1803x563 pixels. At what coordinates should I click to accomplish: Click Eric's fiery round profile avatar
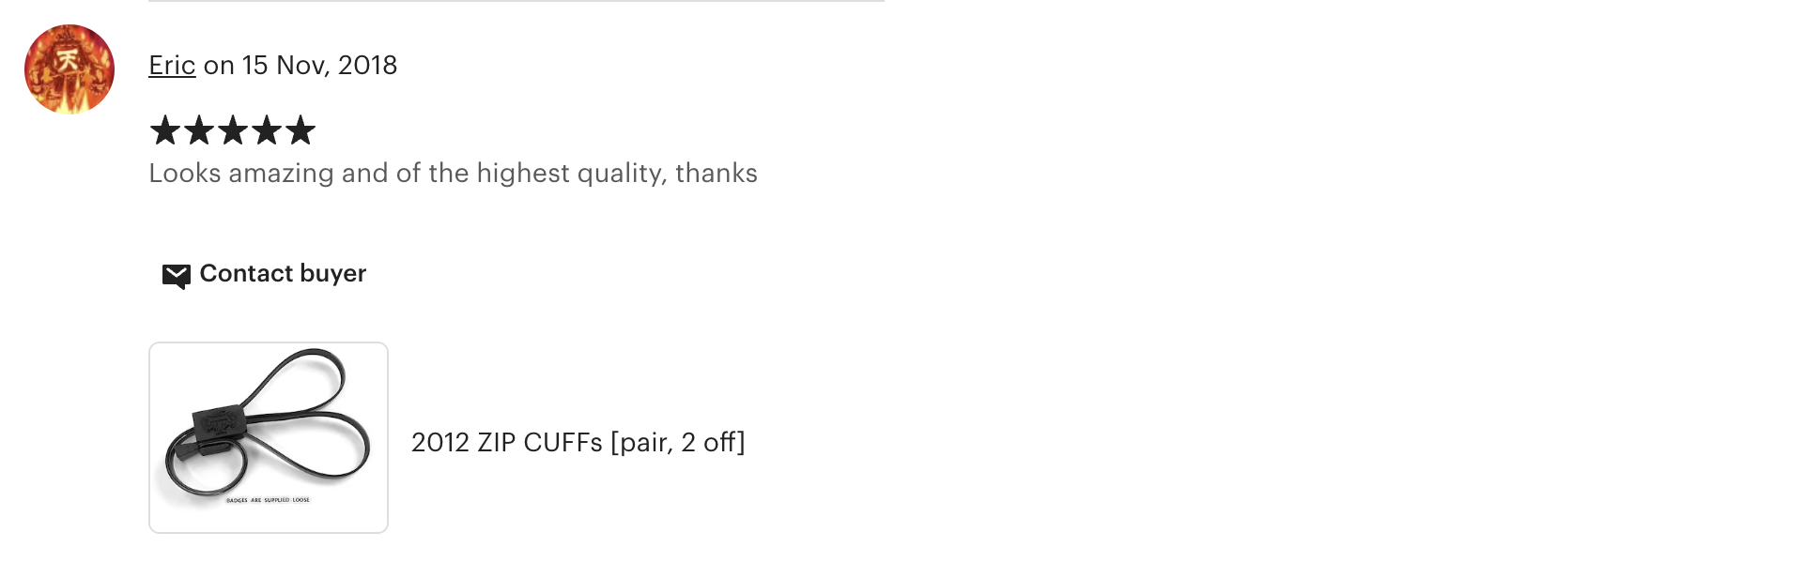point(69,69)
